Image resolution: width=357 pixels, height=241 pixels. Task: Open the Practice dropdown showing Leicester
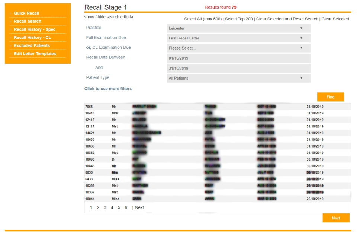click(239, 28)
